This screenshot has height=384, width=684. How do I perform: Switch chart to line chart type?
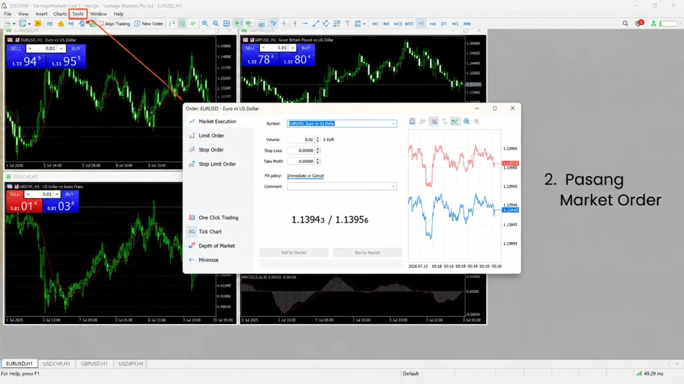pos(192,23)
